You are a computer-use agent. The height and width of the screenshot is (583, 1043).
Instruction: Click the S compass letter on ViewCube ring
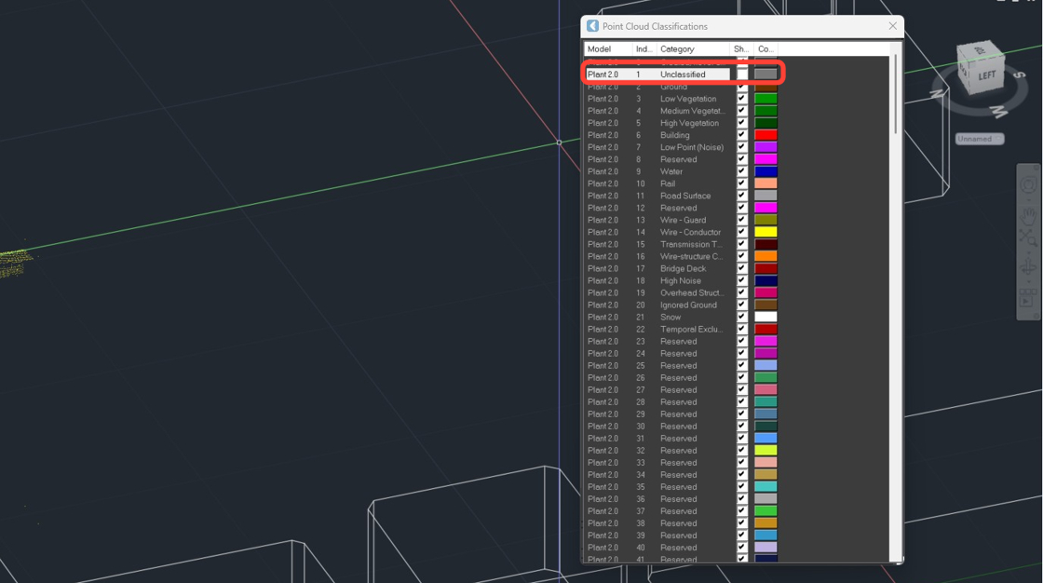click(x=1019, y=75)
